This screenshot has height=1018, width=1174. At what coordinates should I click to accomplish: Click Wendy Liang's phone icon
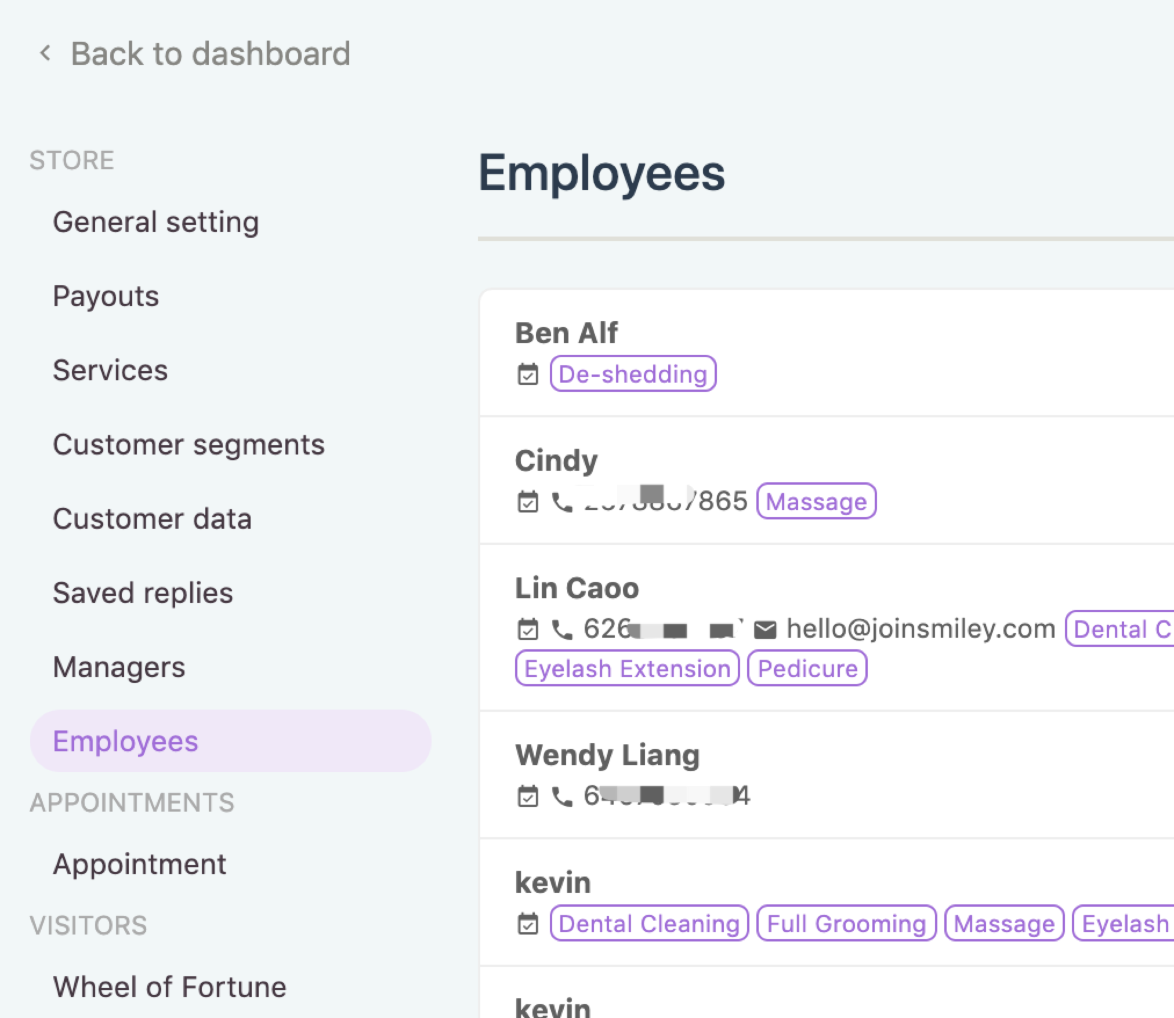[x=561, y=797]
